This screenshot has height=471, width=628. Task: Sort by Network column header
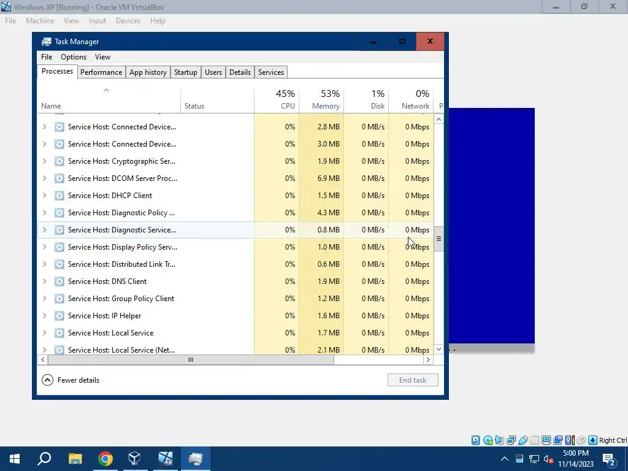[x=412, y=100]
